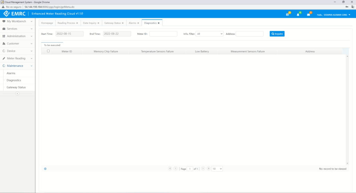
Task: Open Diagnostics in the sidebar
Action: click(x=14, y=80)
